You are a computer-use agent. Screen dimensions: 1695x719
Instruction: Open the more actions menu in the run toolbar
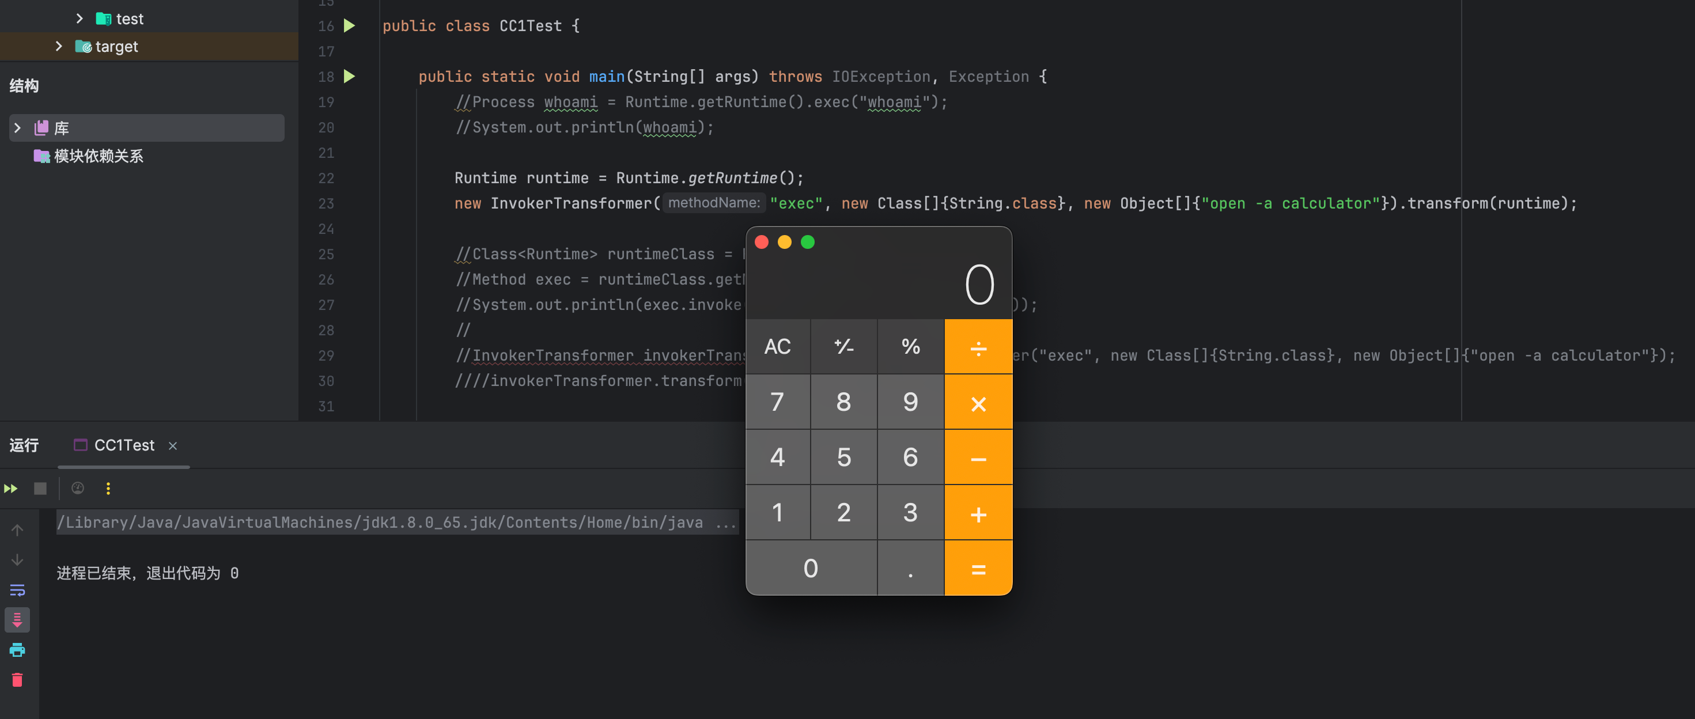108,488
